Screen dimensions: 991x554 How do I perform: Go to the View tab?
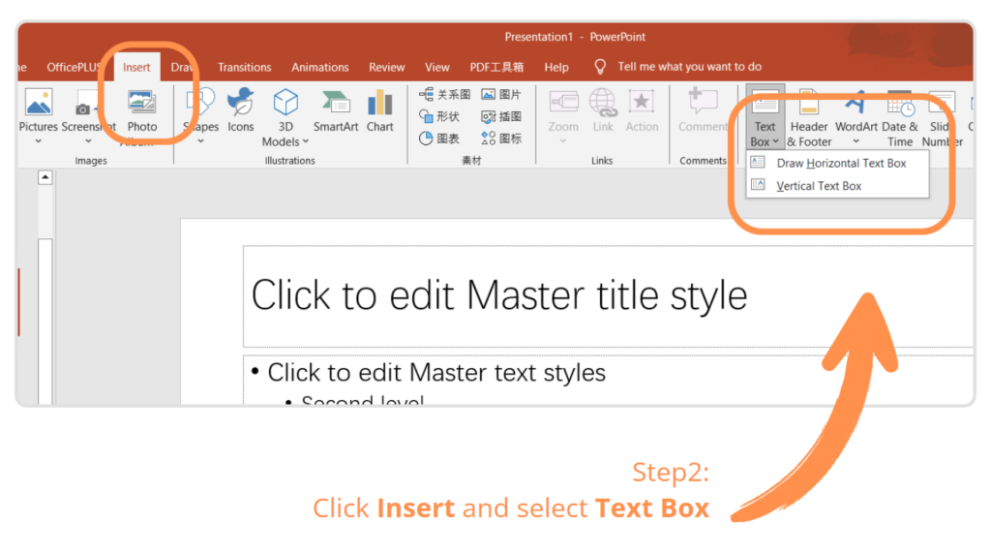[x=437, y=68]
